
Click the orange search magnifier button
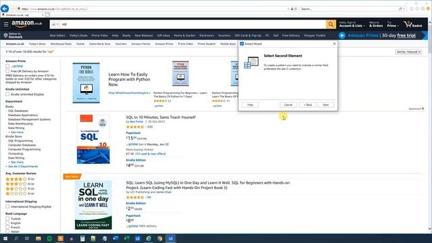pos(331,24)
